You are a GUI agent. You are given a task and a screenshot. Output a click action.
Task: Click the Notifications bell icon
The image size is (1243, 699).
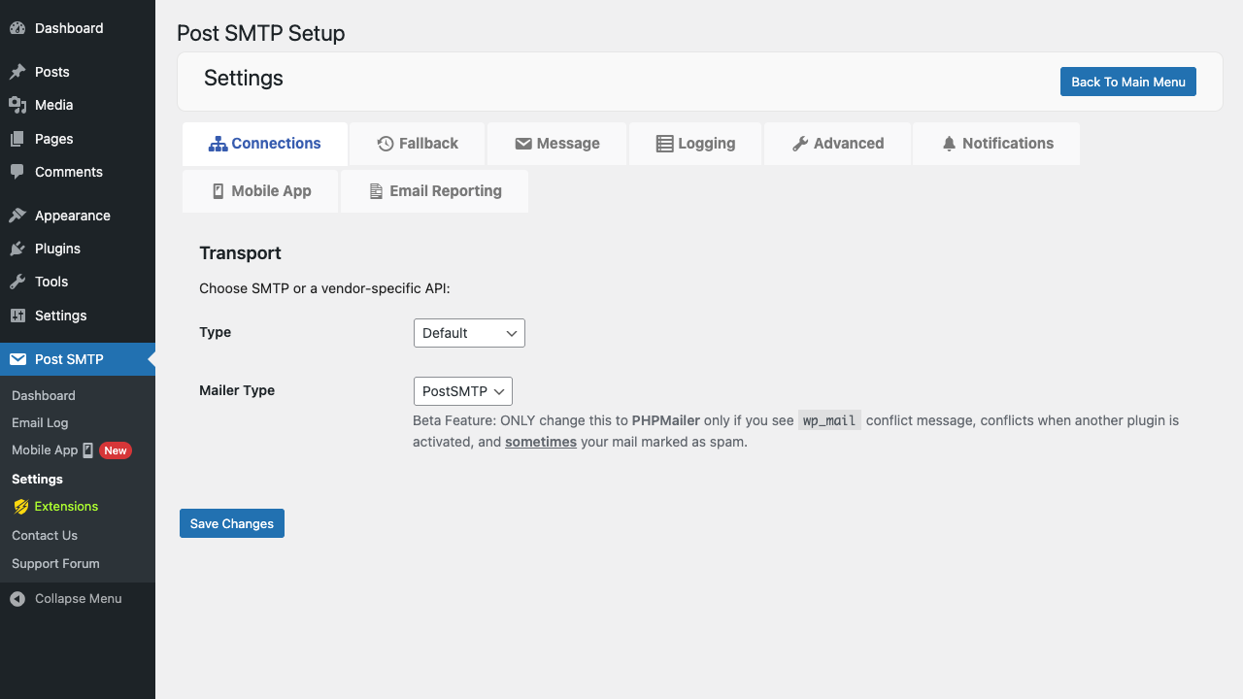click(x=950, y=144)
